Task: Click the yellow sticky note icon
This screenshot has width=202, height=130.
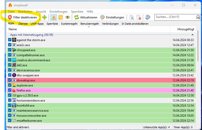Action: pos(61,17)
